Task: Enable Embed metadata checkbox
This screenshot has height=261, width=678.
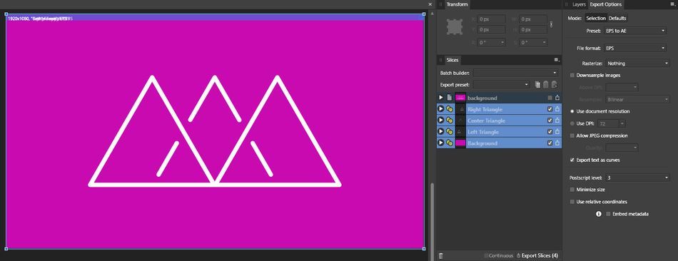Action: coord(608,214)
